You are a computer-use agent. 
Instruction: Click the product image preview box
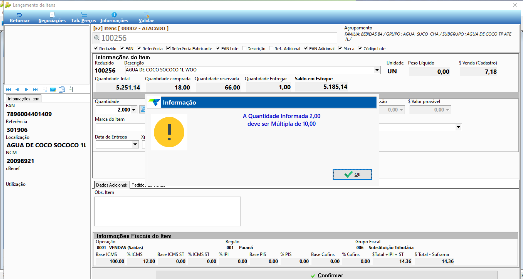click(x=48, y=55)
